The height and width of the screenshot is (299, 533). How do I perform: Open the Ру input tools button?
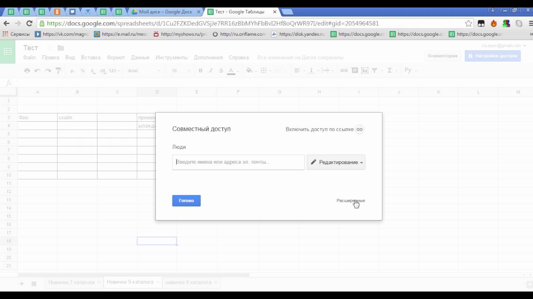[x=410, y=71]
